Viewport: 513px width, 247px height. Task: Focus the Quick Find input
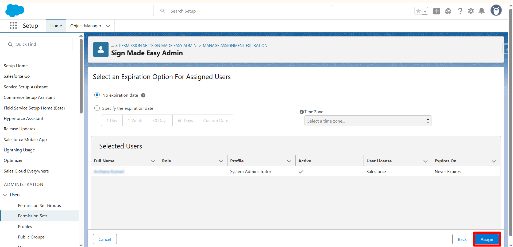pyautogui.click(x=38, y=44)
